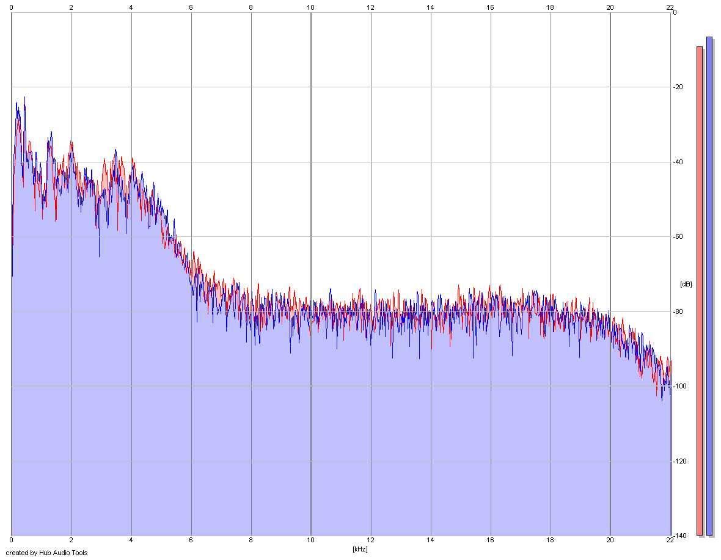Click the 18 kHz label on the bottom axis
The height and width of the screenshot is (560, 721).
click(550, 540)
